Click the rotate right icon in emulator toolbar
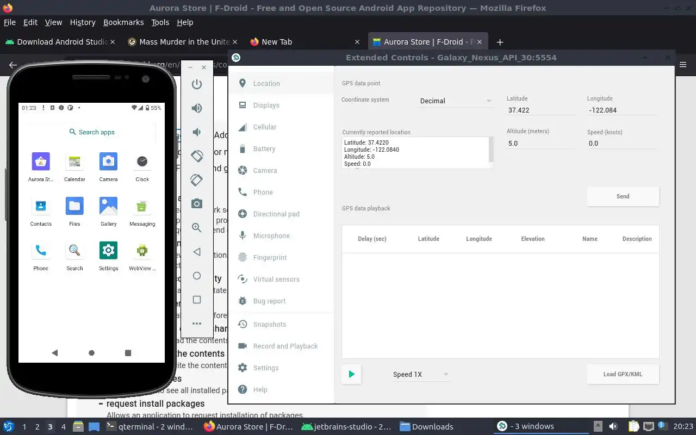 [x=197, y=179]
